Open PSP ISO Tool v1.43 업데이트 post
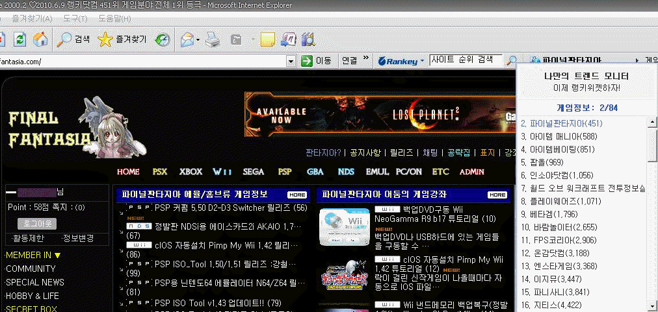This screenshot has height=312, width=658. [218, 303]
